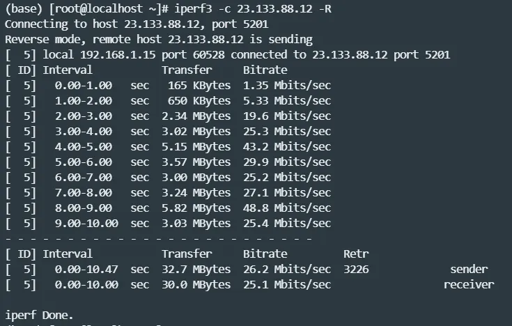Click the 27.1 Mbits/sec bitrate value

(286, 192)
